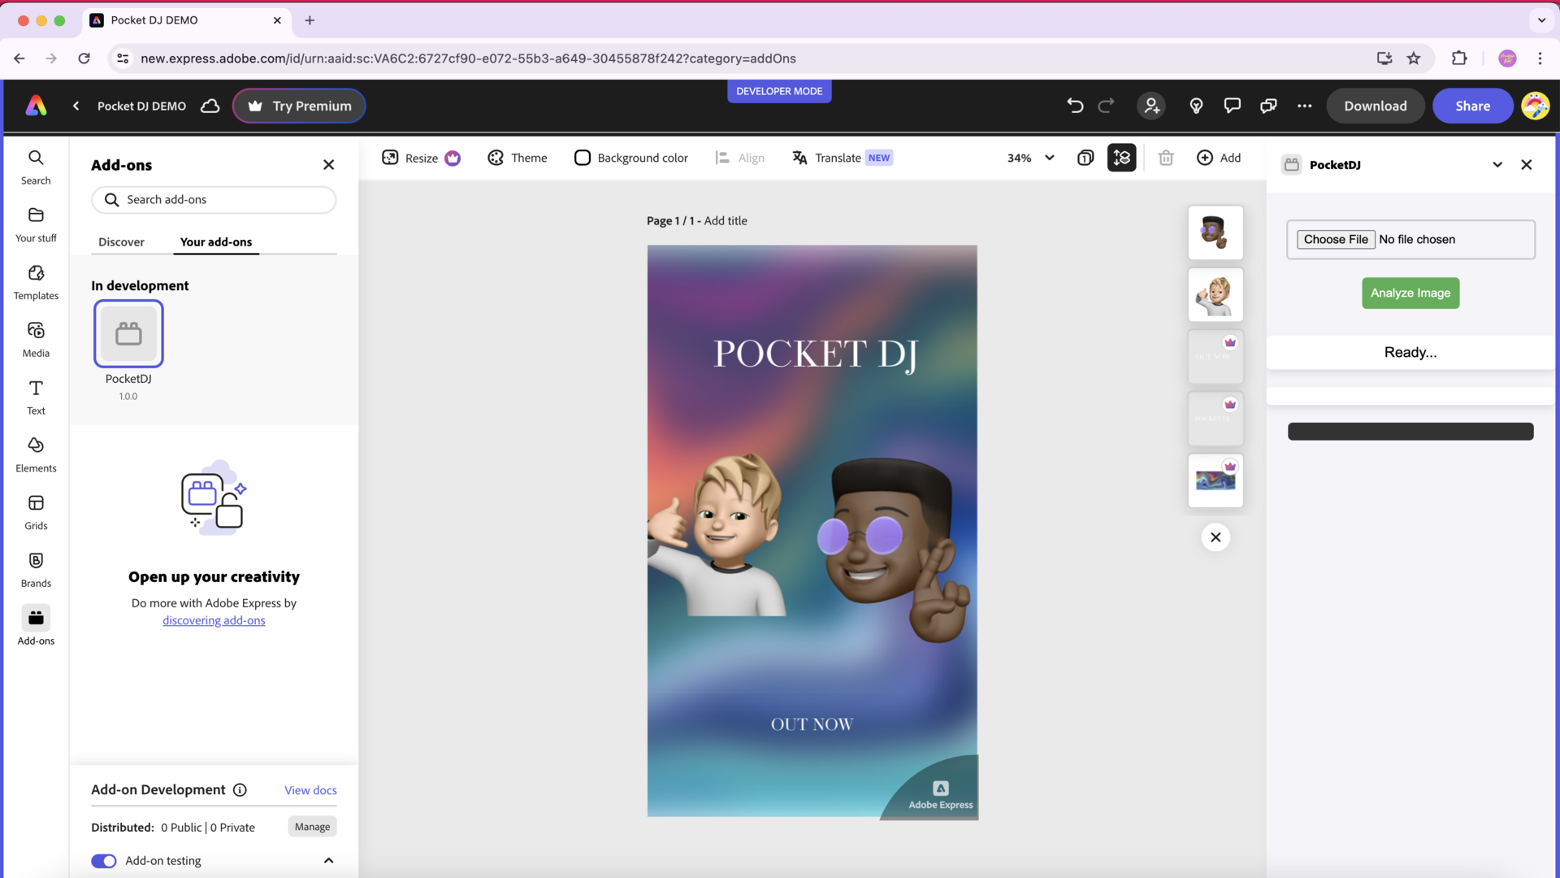Collapse the PocketDJ panel with its chevron

click(1497, 164)
